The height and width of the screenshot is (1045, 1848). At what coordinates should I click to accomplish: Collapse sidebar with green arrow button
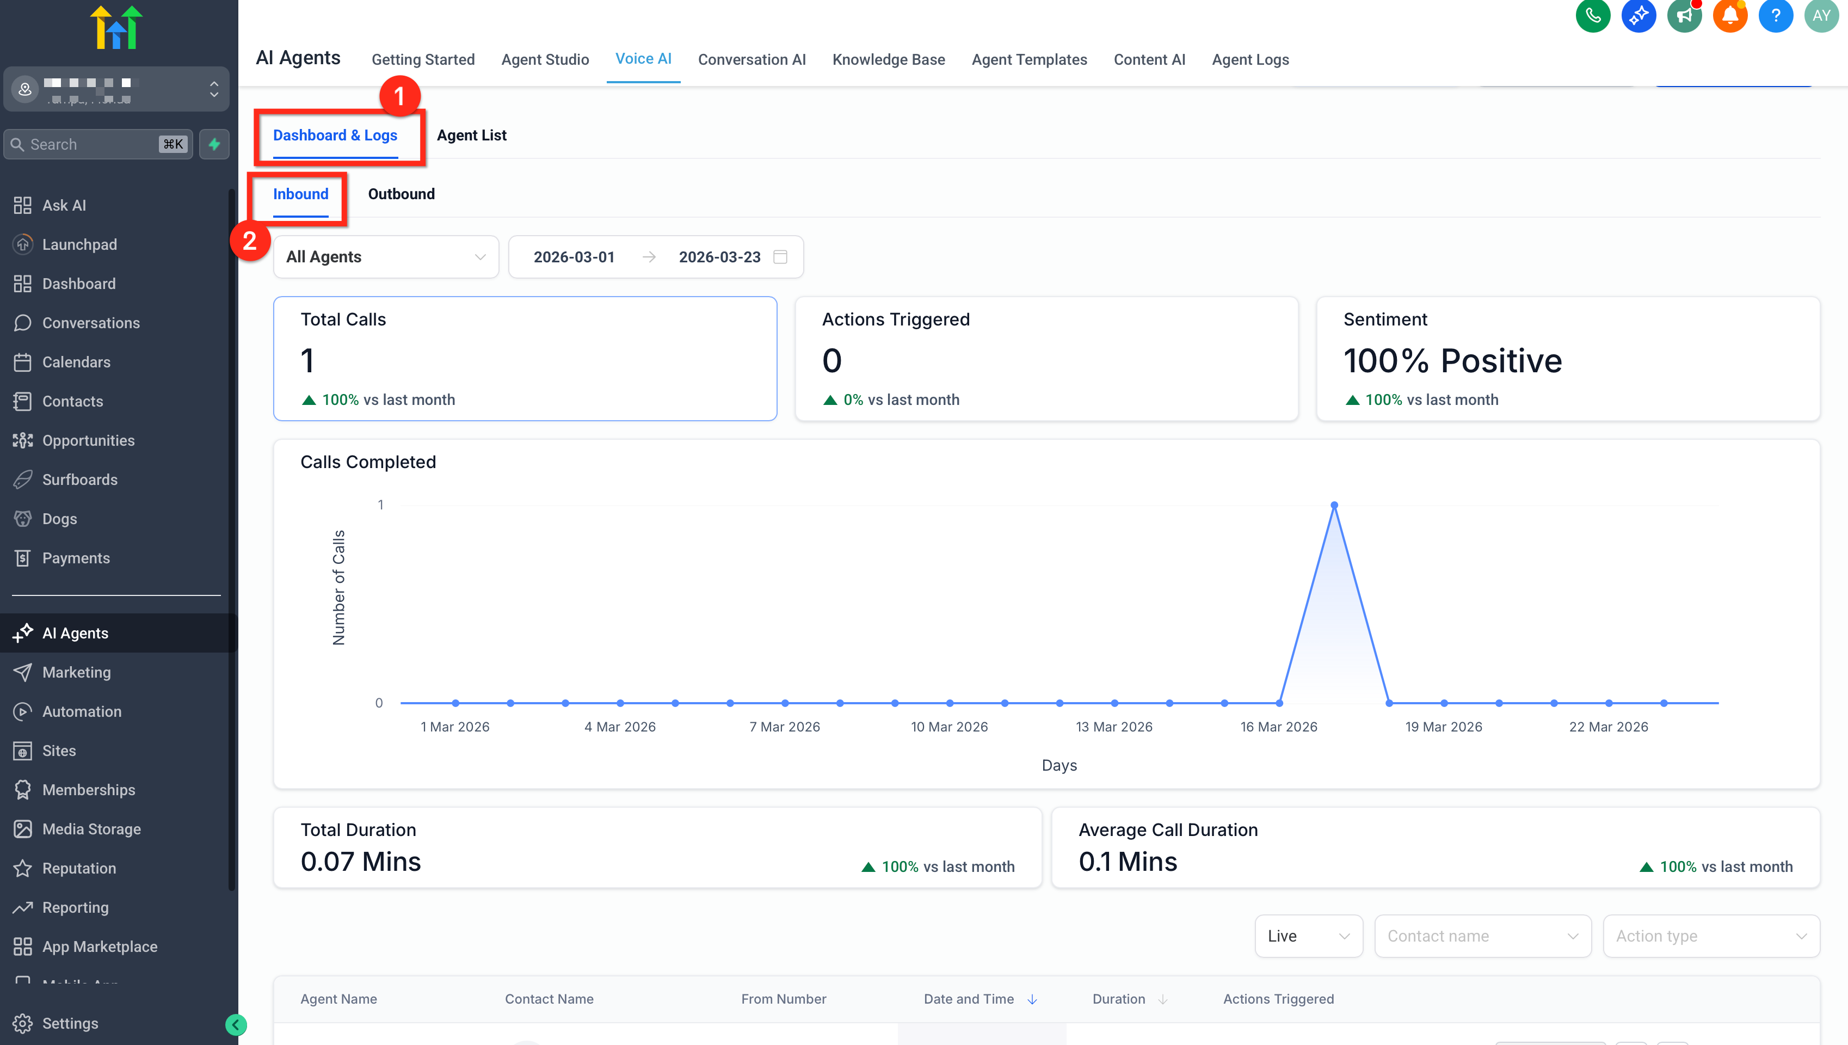(x=235, y=1024)
